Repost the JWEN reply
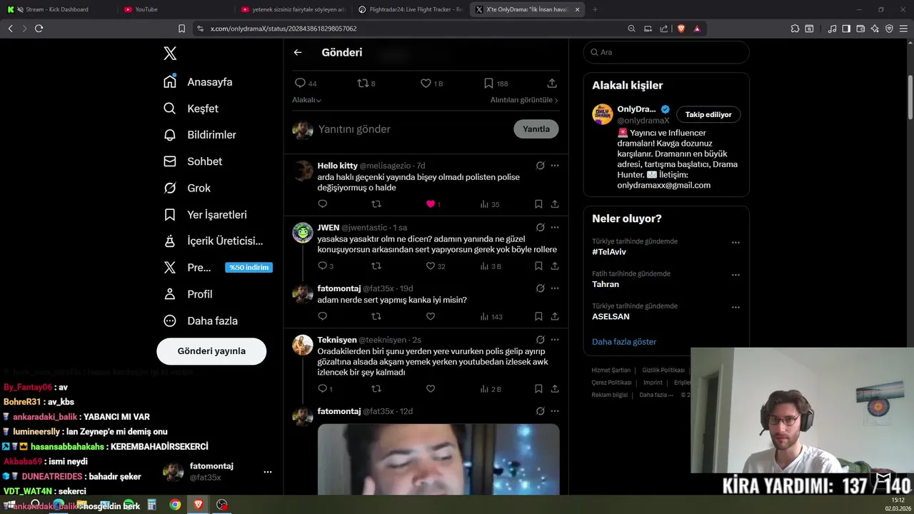This screenshot has width=914, height=514. (x=376, y=266)
